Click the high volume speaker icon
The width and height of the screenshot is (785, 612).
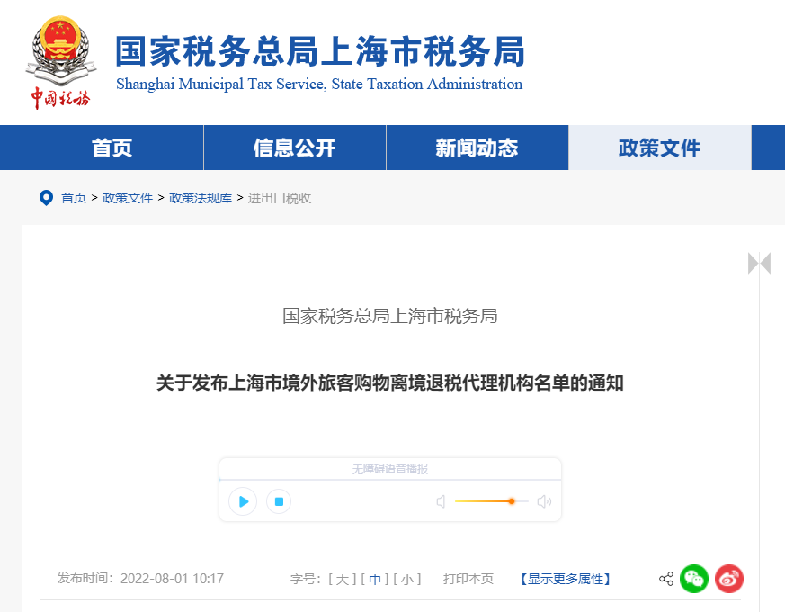[x=544, y=501]
